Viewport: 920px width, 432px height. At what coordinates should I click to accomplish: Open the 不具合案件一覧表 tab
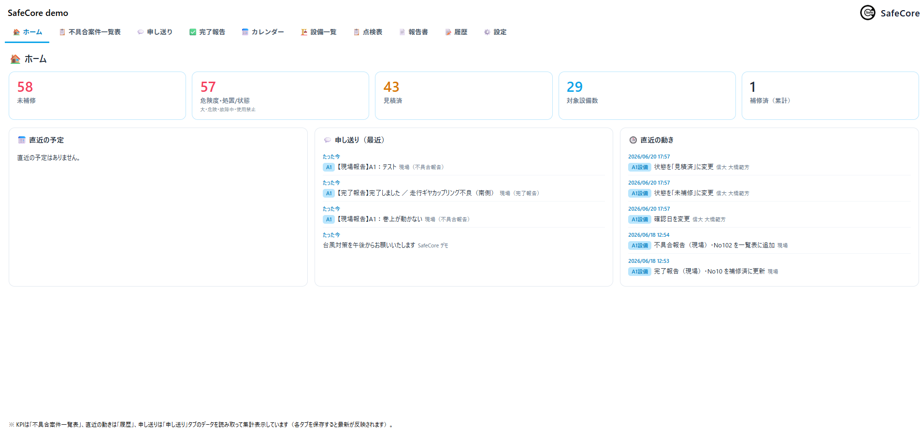pos(90,32)
